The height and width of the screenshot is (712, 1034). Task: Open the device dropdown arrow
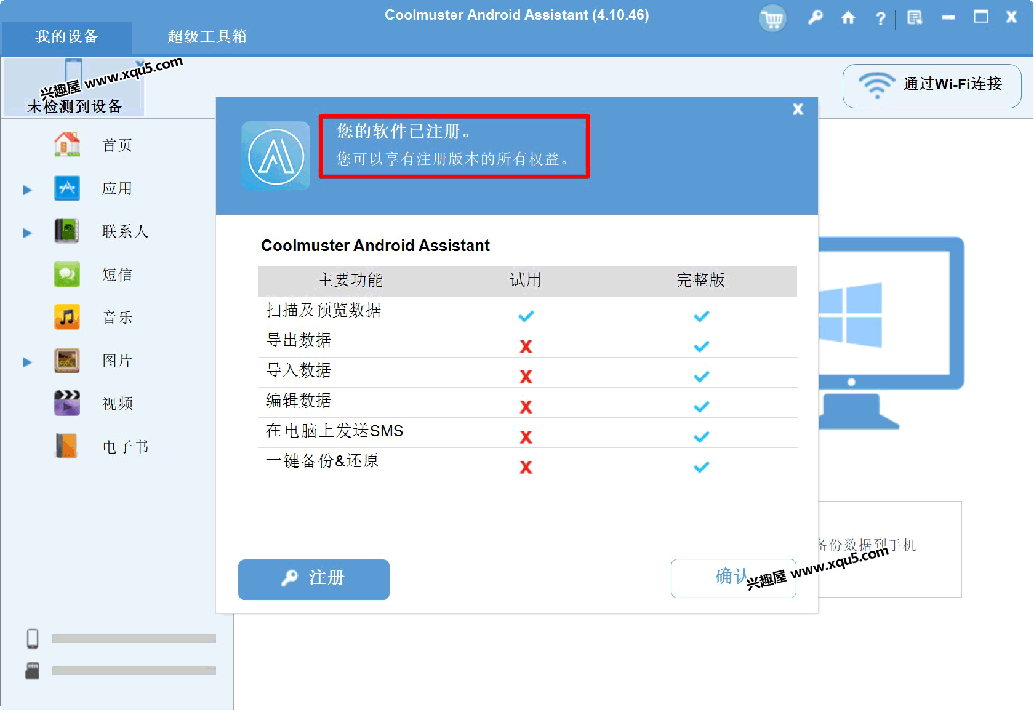(x=140, y=63)
